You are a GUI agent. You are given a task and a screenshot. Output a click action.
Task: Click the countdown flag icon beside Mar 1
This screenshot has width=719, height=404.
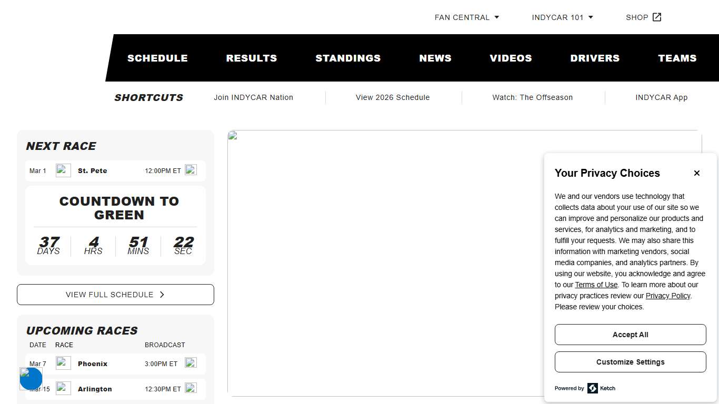click(x=63, y=170)
